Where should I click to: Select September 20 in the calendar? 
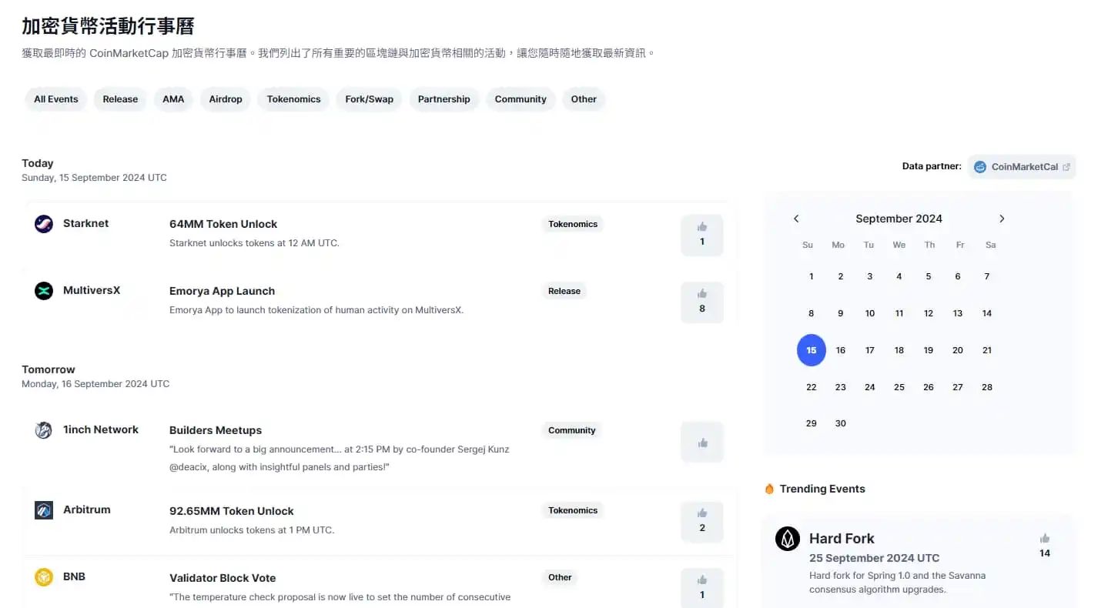958,350
